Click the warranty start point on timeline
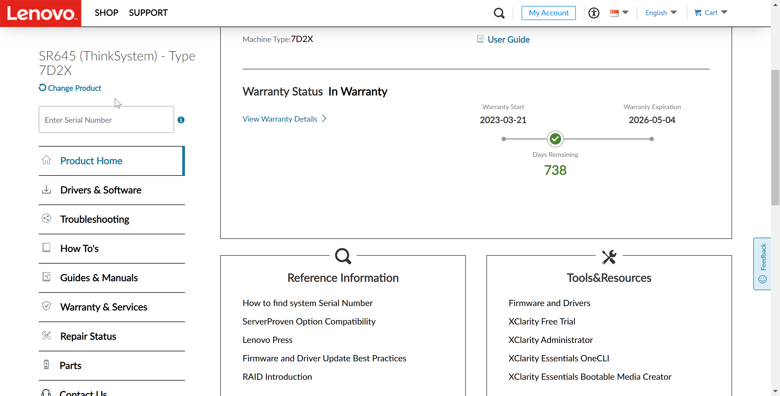 tap(503, 139)
